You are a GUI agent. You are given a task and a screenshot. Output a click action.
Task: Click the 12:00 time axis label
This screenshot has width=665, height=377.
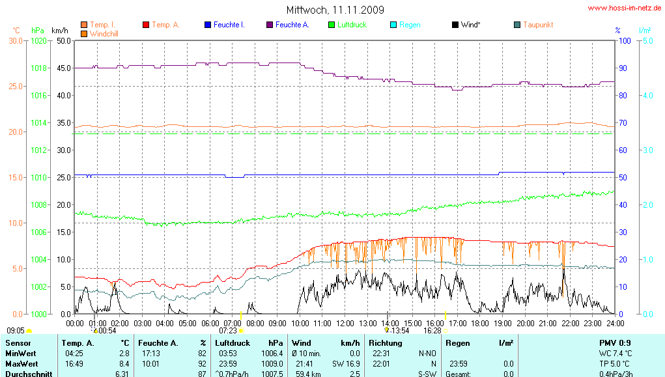pyautogui.click(x=345, y=322)
